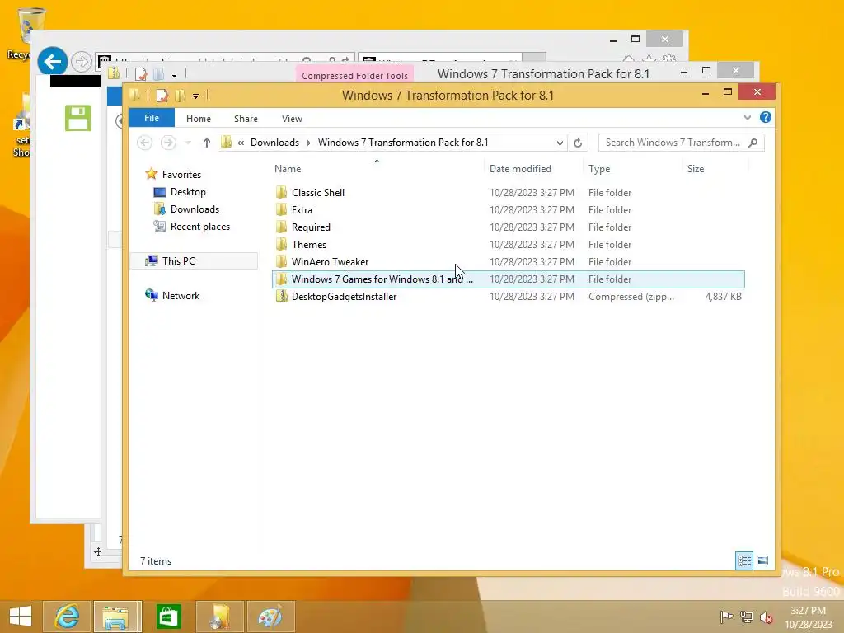
Task: Open the File ribbon tab
Action: pos(152,118)
